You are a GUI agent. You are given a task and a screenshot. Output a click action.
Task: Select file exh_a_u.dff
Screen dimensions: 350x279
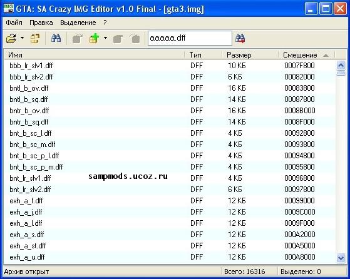pos(27,257)
